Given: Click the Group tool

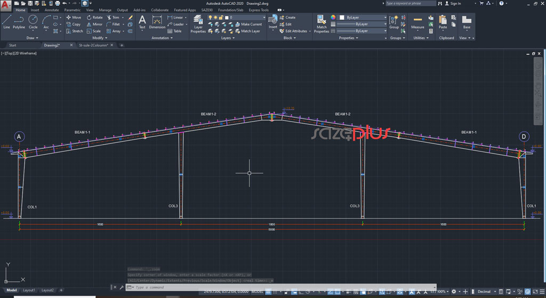Looking at the screenshot, I should (394, 22).
